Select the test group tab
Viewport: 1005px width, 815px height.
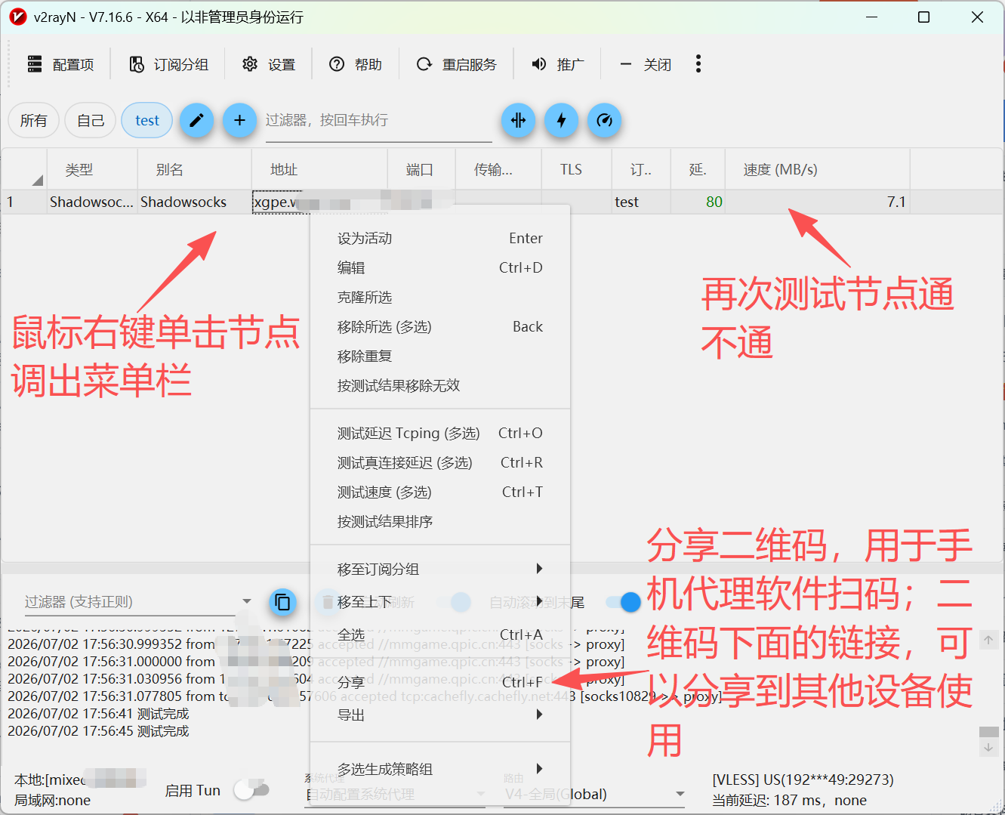(147, 120)
